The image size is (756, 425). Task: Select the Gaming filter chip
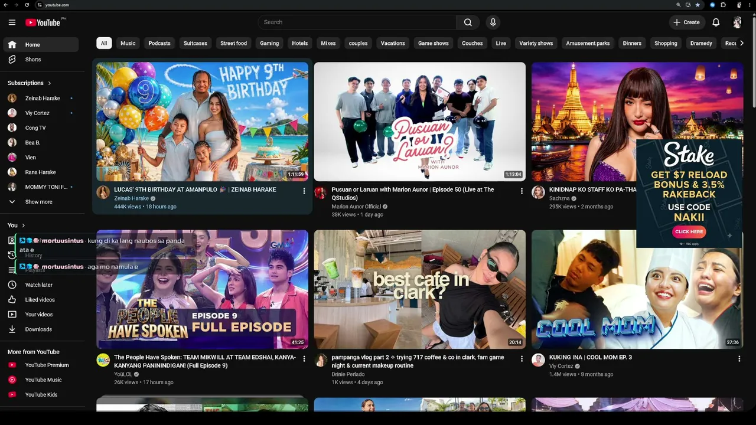tap(269, 43)
